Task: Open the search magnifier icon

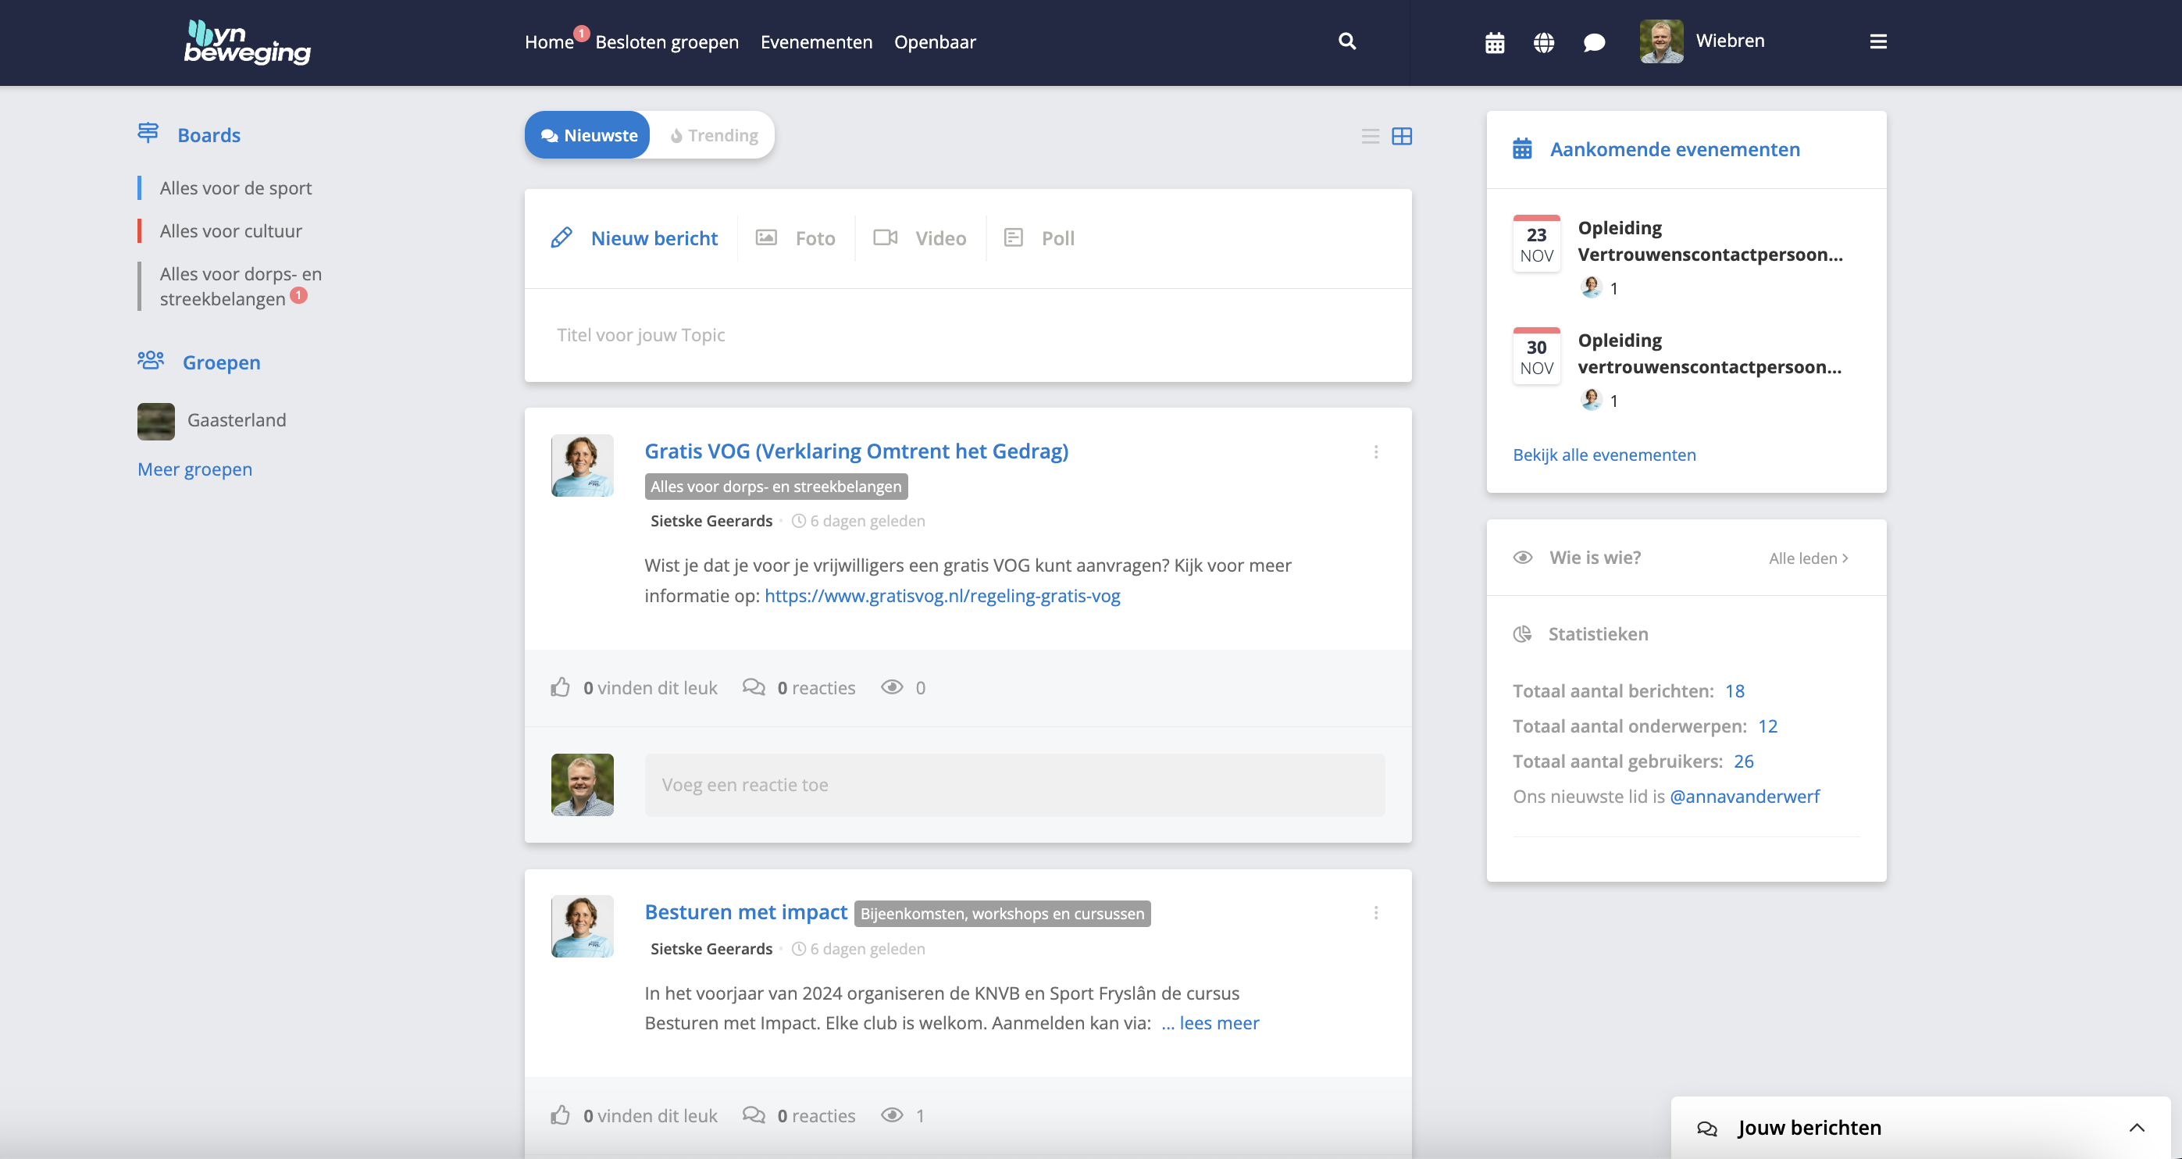Action: [1347, 41]
